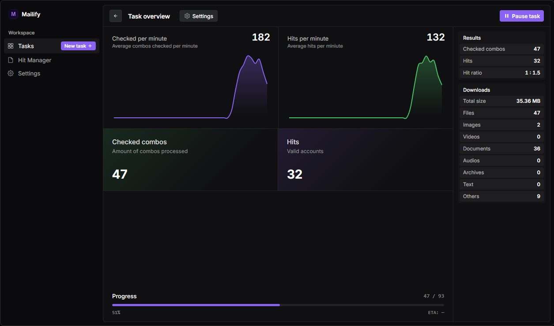Screen dimensions: 554x326
Task: Create a new task
Action: pyautogui.click(x=78, y=45)
